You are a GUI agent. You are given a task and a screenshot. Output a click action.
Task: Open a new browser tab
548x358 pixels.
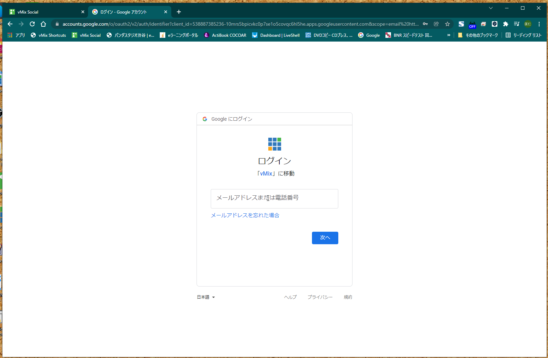click(x=179, y=12)
